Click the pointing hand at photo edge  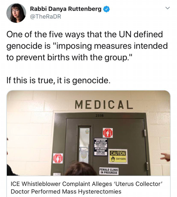click(x=166, y=157)
